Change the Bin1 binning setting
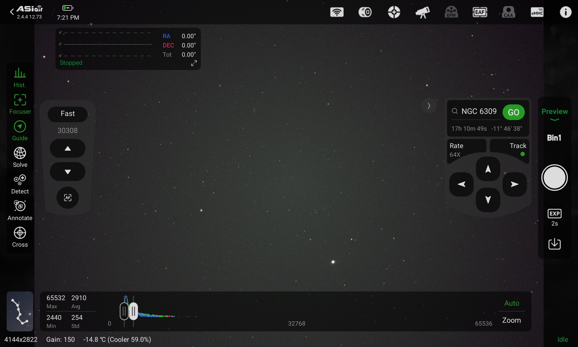The height and width of the screenshot is (347, 578). (x=554, y=138)
